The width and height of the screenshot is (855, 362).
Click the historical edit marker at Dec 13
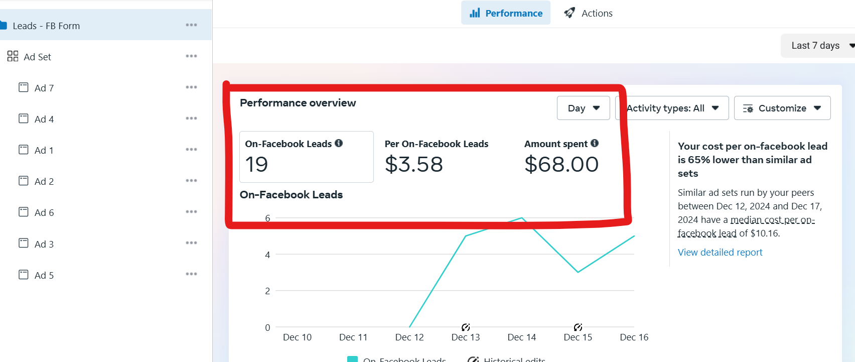(x=466, y=327)
